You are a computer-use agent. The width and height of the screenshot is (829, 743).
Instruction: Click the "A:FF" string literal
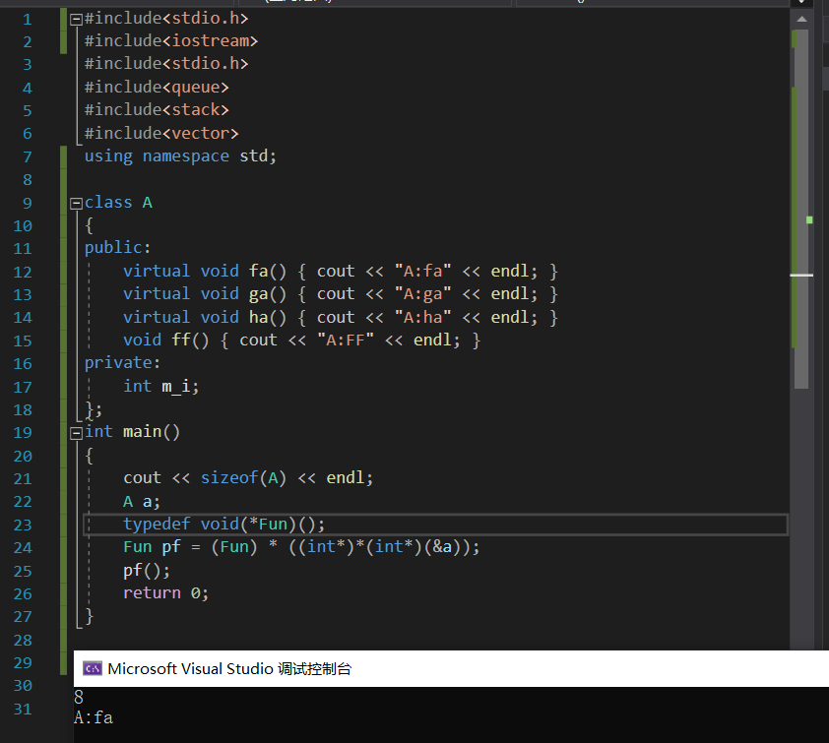tap(346, 341)
